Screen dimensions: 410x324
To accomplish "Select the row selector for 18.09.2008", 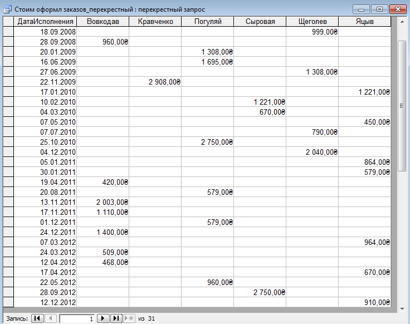I will pyautogui.click(x=8, y=32).
